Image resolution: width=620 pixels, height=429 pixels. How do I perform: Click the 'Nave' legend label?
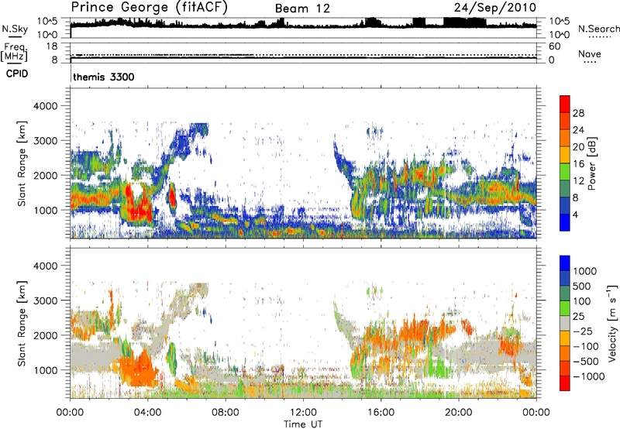pos(590,54)
